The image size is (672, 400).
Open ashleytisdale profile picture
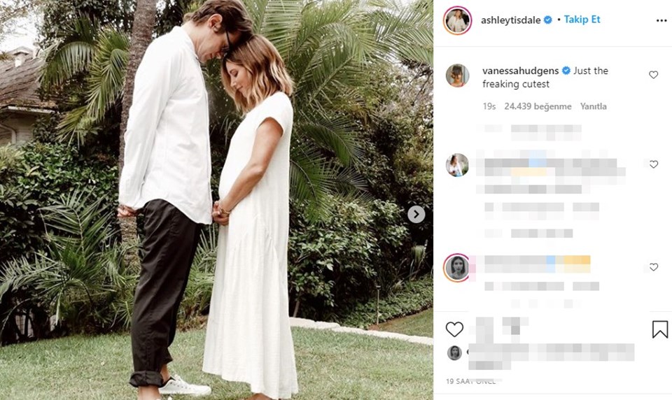(x=457, y=20)
